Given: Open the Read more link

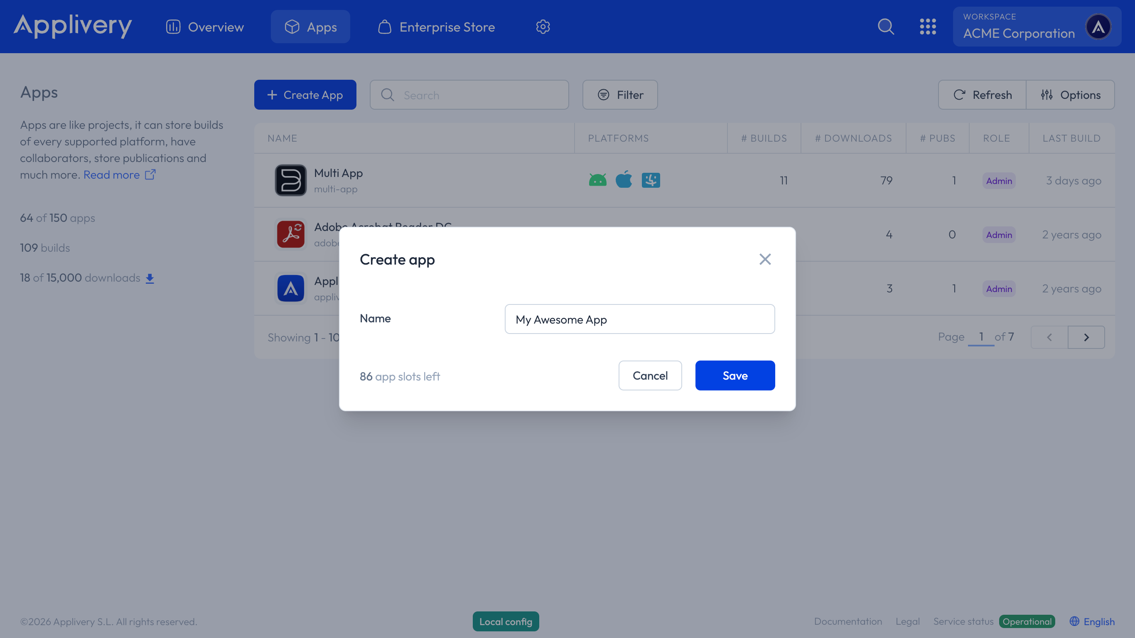Looking at the screenshot, I should 111,174.
